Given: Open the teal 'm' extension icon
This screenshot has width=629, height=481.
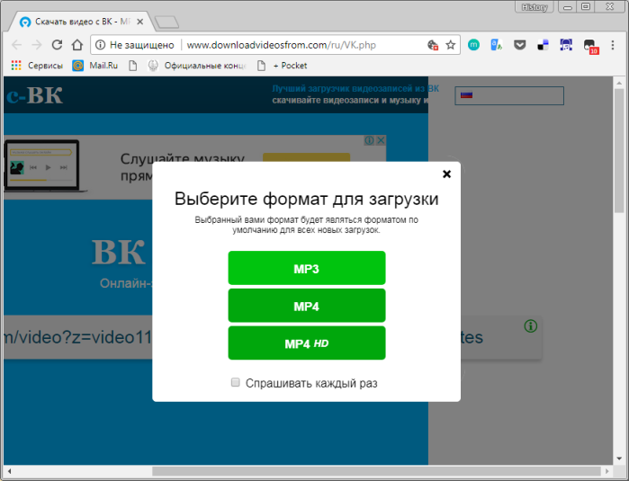Looking at the screenshot, I should tap(473, 45).
